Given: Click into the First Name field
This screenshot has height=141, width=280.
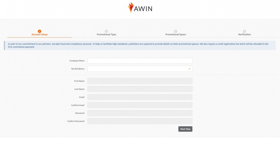Looking at the screenshot, I should tap(140, 81).
